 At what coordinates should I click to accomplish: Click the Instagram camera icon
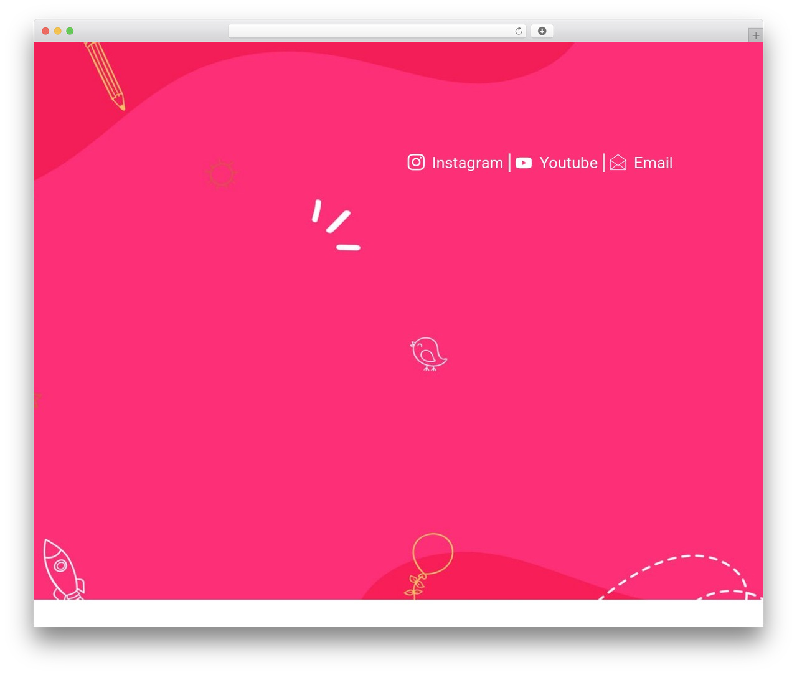tap(416, 162)
